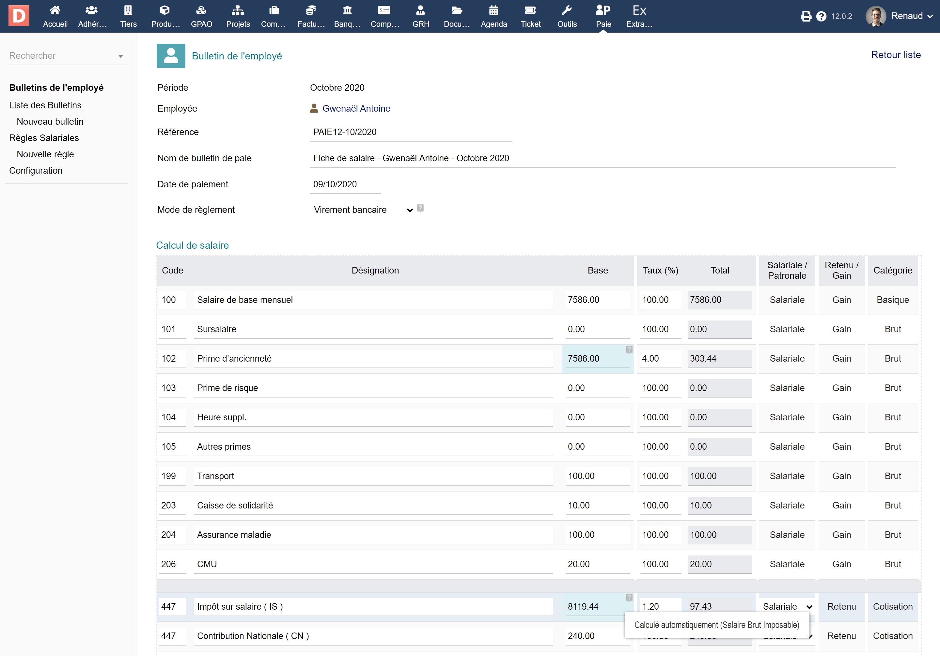The width and height of the screenshot is (940, 656).
Task: Click the Retour liste link
Action: pyautogui.click(x=895, y=55)
